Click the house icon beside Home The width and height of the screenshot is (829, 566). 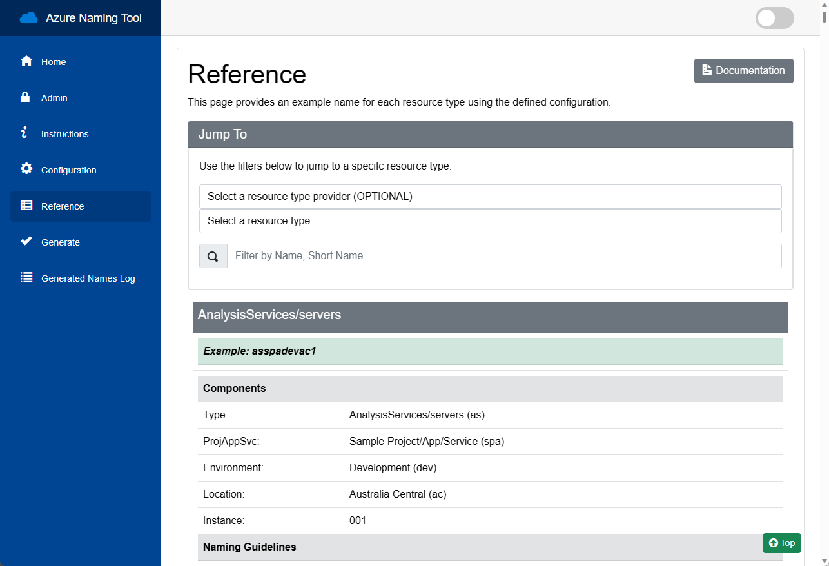tap(26, 61)
